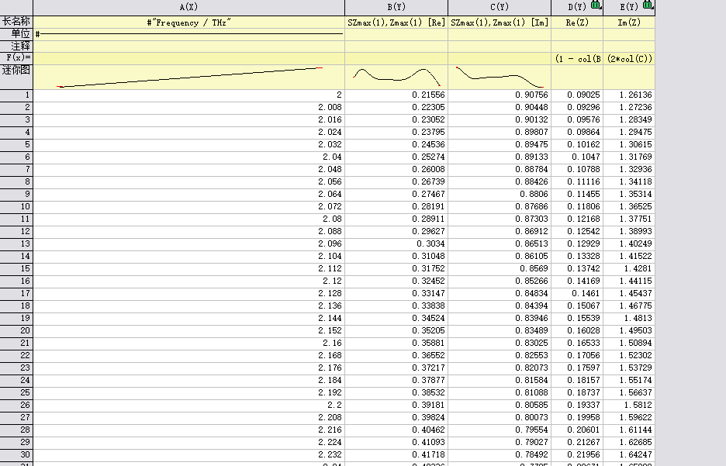Select column C(Y) by its header
726x466 pixels.
point(500,7)
